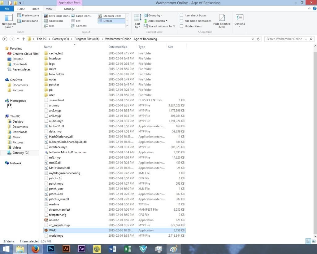The width and height of the screenshot is (317, 254).
Task: Open OneDrive in the navigation pane
Action: click(x=14, y=80)
